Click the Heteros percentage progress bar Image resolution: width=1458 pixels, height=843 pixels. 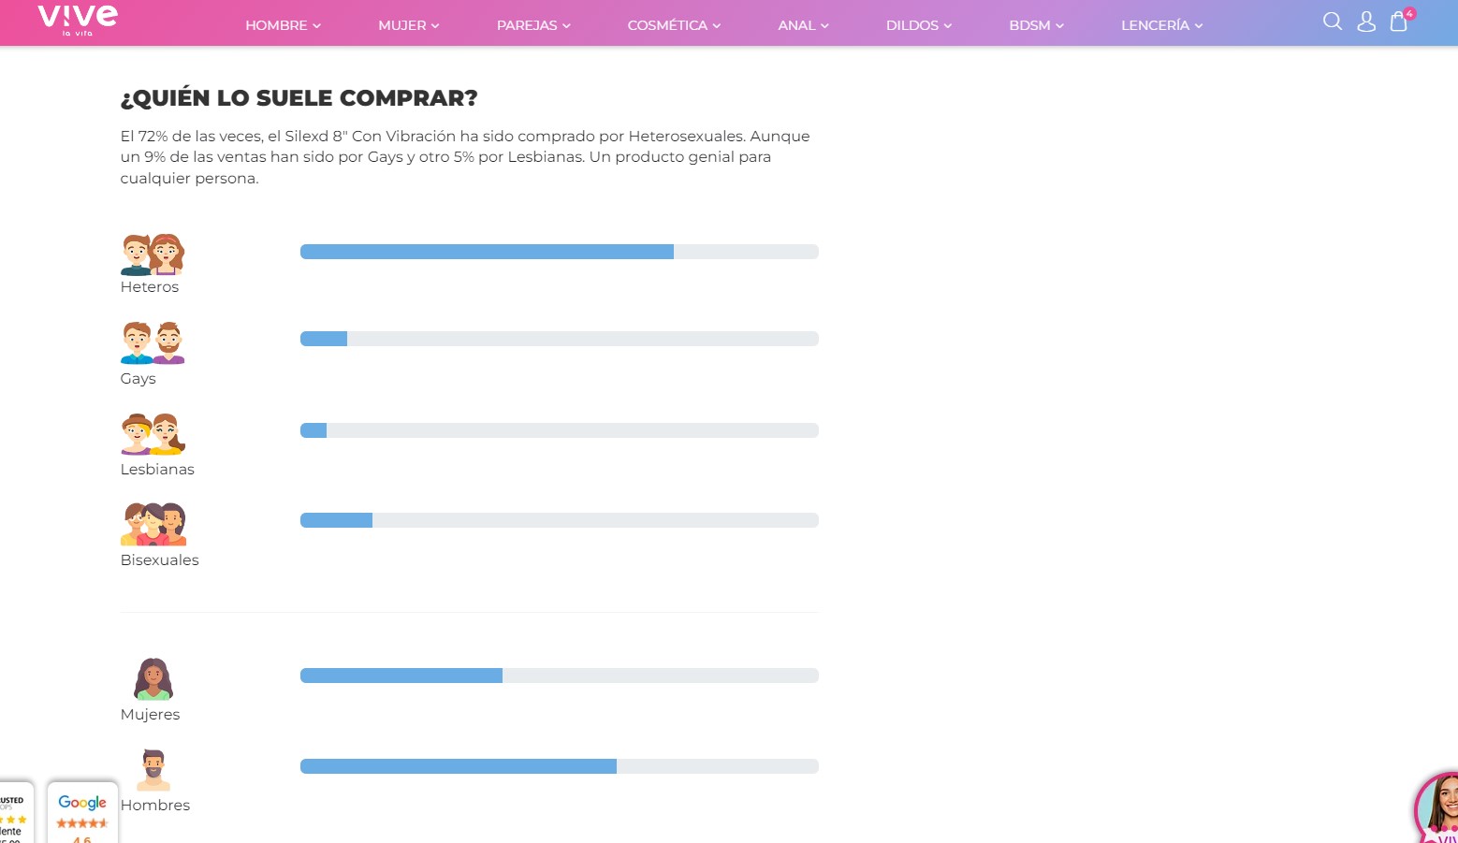(x=560, y=252)
